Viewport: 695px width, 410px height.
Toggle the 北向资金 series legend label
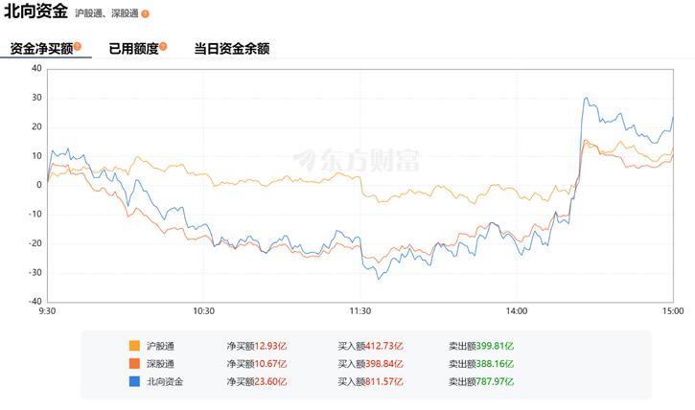(x=165, y=381)
